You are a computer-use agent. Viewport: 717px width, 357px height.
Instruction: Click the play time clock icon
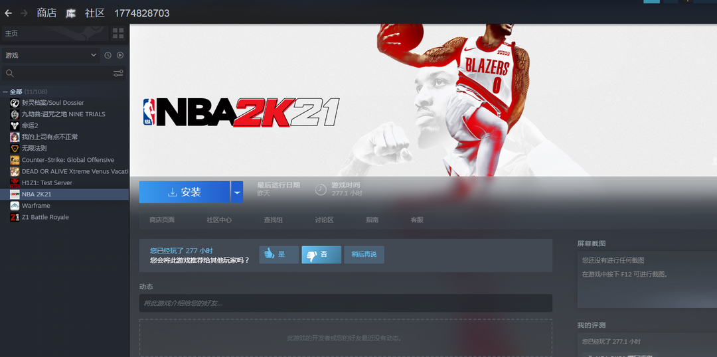pyautogui.click(x=321, y=189)
